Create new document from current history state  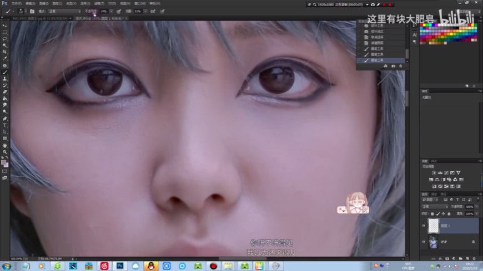click(x=385, y=66)
